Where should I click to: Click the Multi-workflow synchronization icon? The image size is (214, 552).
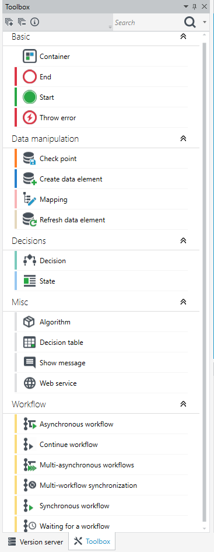pos(30,485)
